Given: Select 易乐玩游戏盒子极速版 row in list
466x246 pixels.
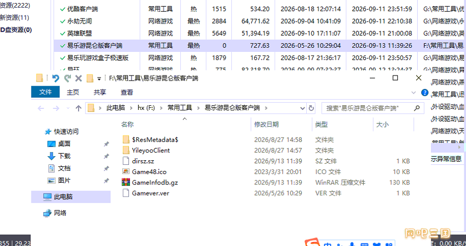Looking at the screenshot, I should click(260, 58).
